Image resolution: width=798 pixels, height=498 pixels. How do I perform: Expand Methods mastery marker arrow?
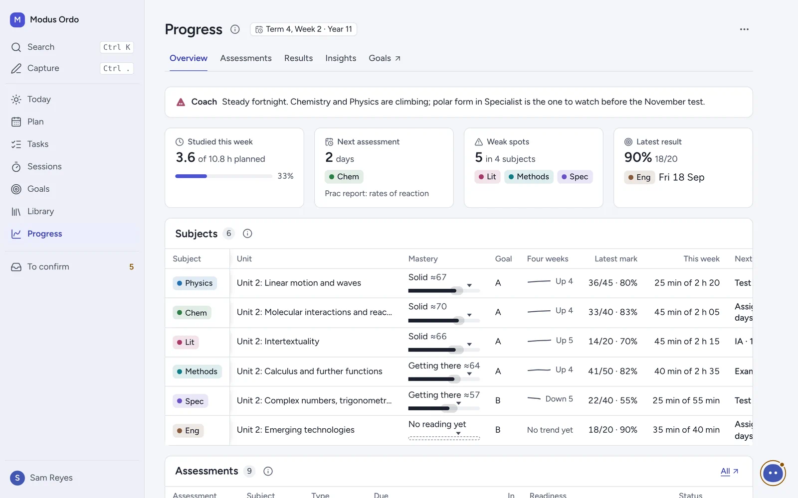click(469, 374)
